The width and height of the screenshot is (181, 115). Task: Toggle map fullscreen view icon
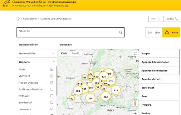click(135, 53)
